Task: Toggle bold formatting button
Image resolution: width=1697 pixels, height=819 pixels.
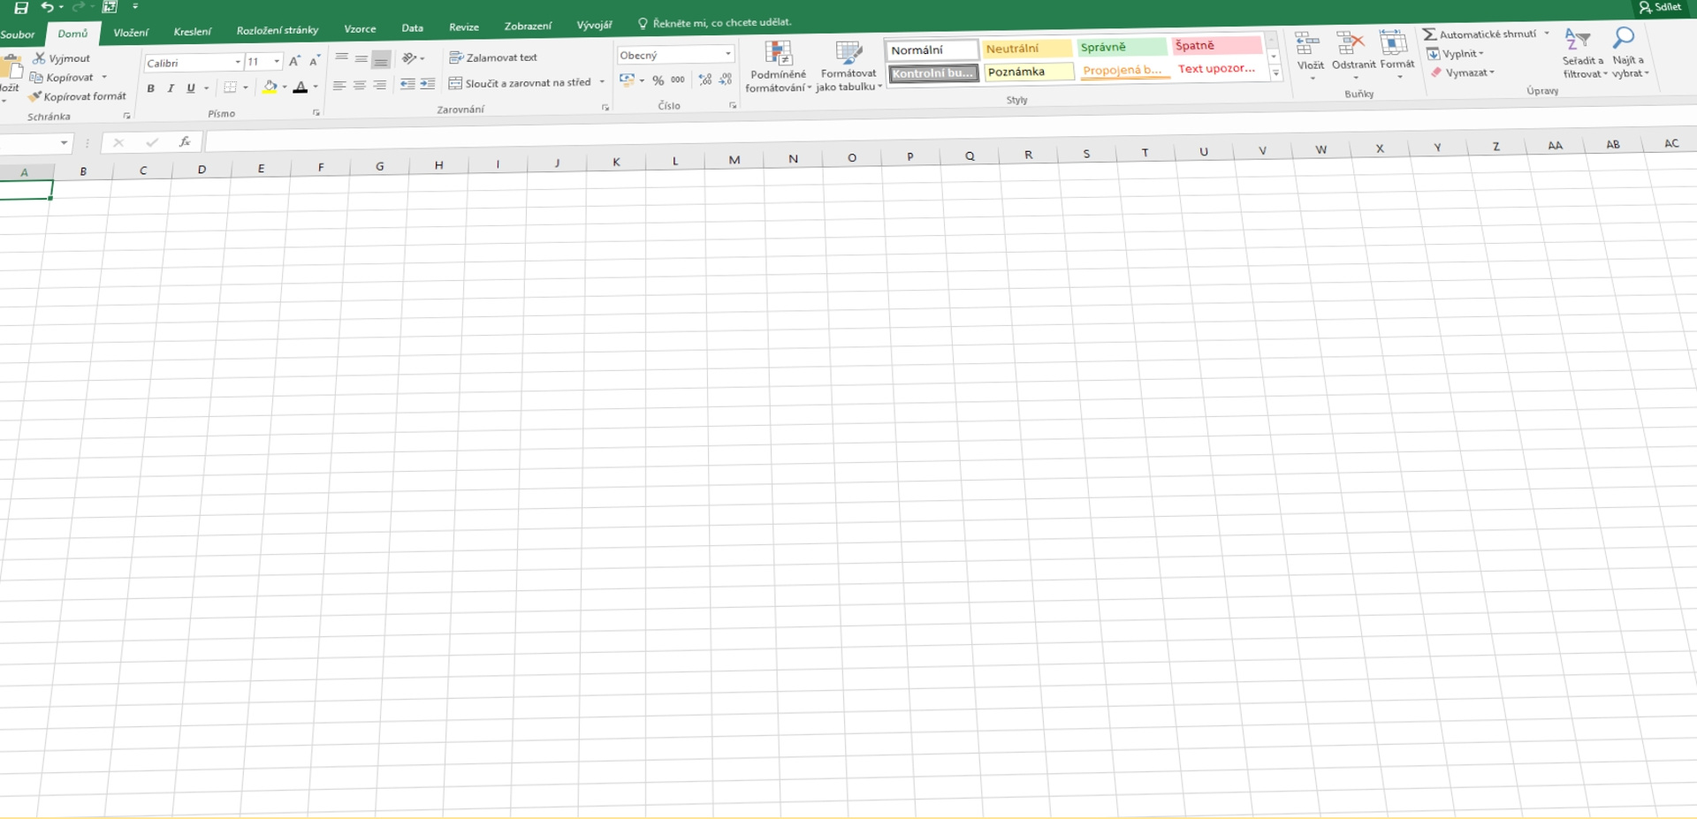Action: (x=151, y=88)
